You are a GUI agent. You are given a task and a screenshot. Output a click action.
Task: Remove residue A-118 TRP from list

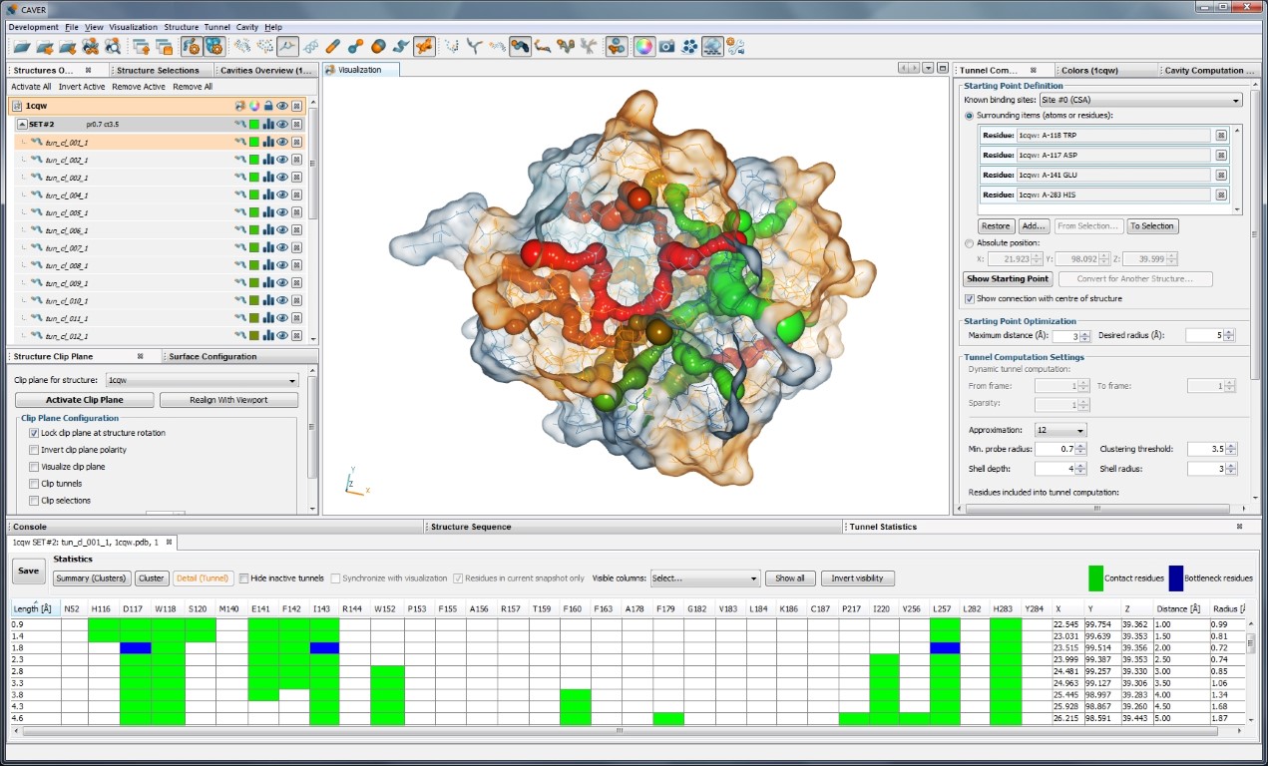[1221, 136]
